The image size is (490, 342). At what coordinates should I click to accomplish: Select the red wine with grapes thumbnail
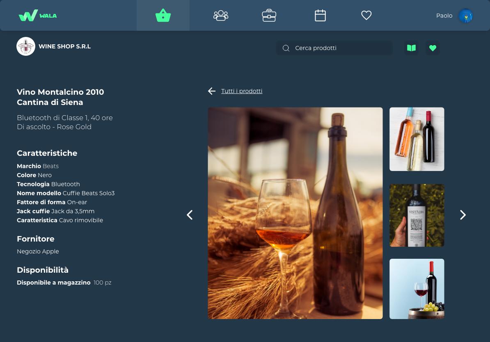(417, 289)
